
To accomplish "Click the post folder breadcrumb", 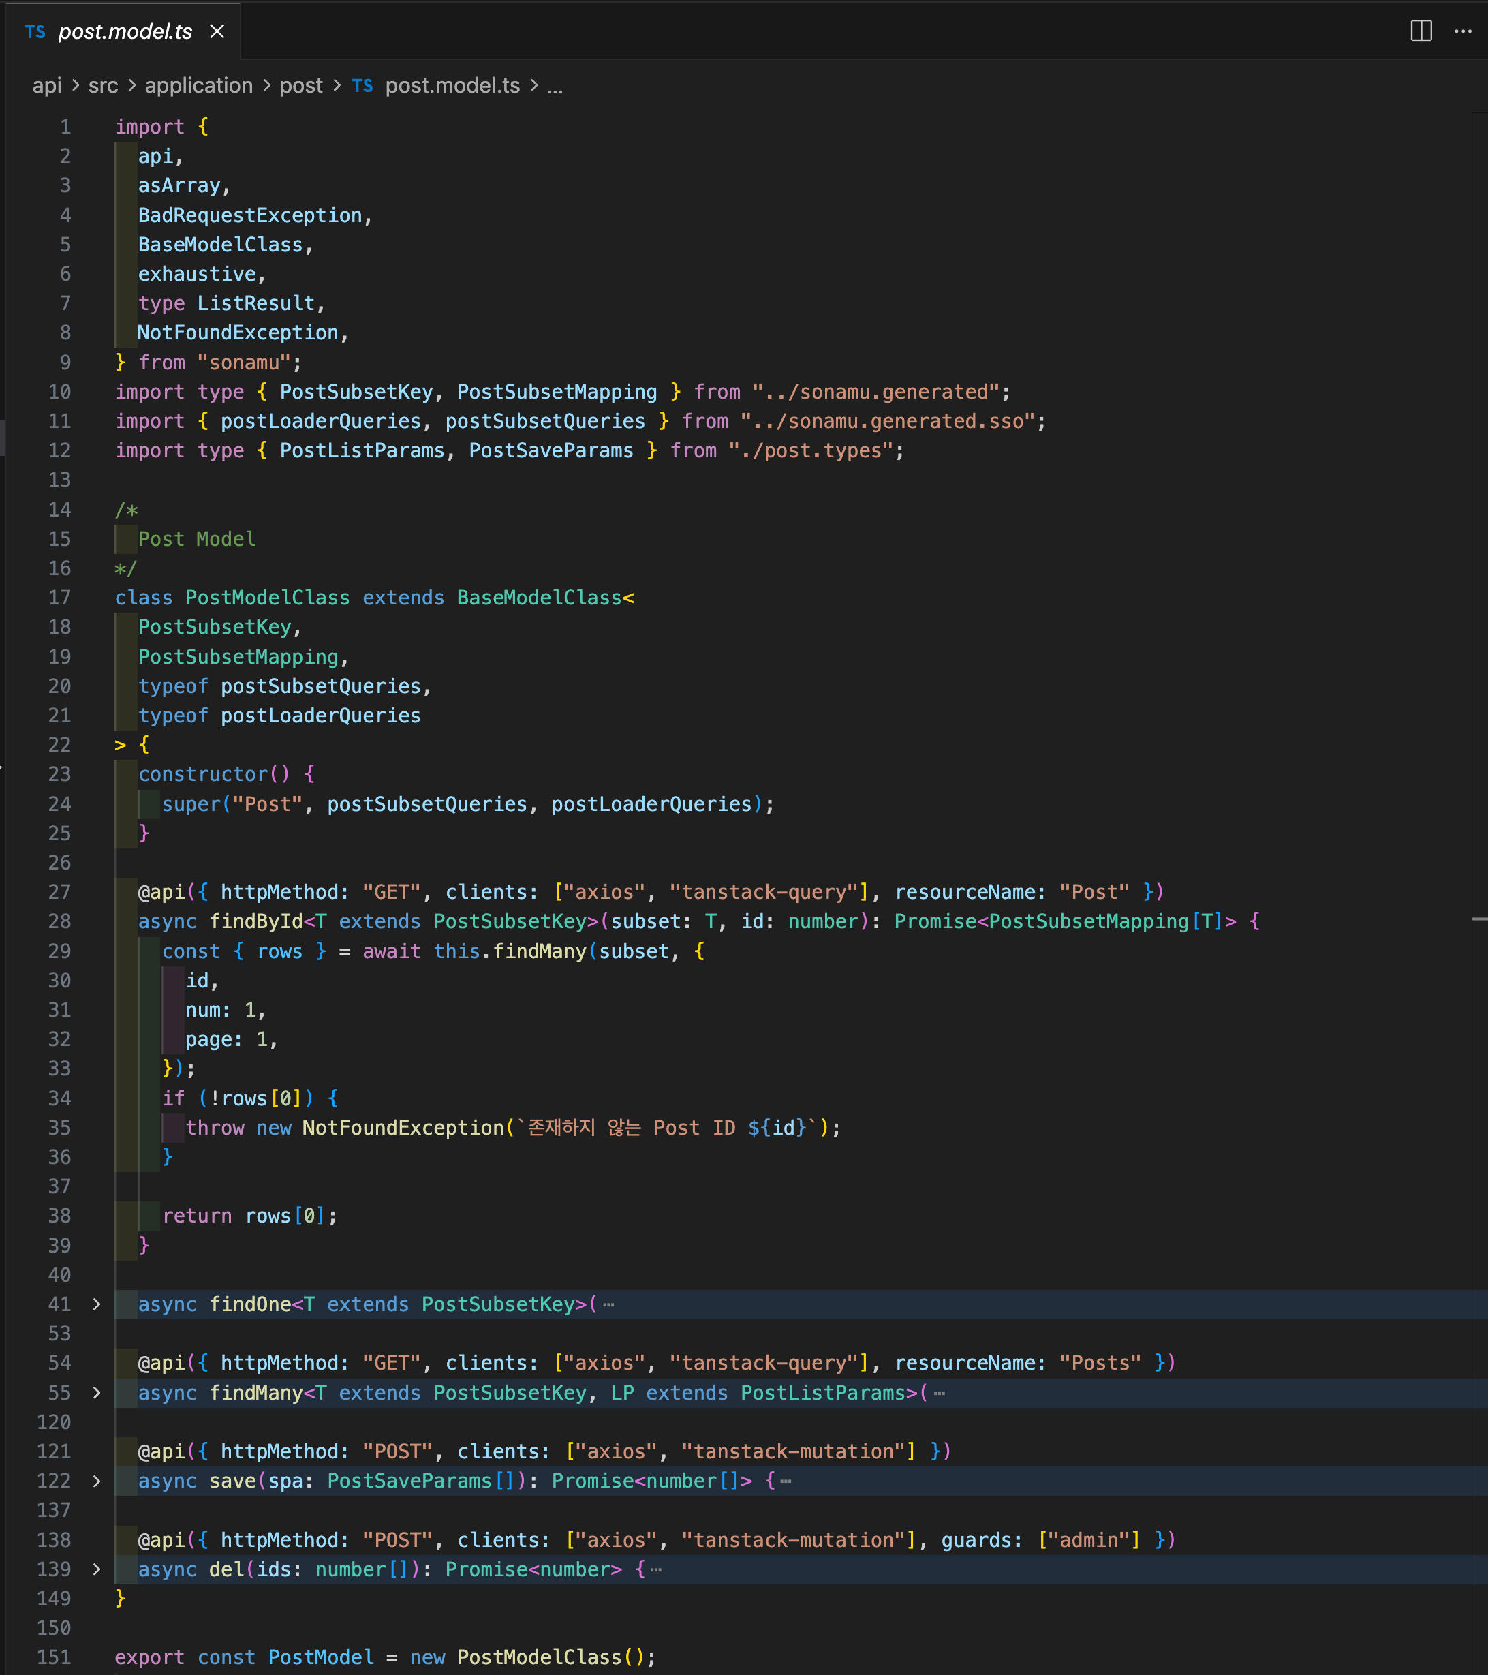I will tap(300, 86).
